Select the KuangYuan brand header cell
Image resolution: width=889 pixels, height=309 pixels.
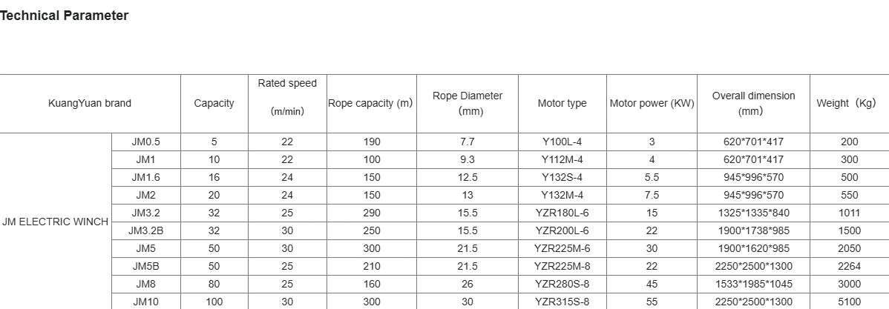90,104
